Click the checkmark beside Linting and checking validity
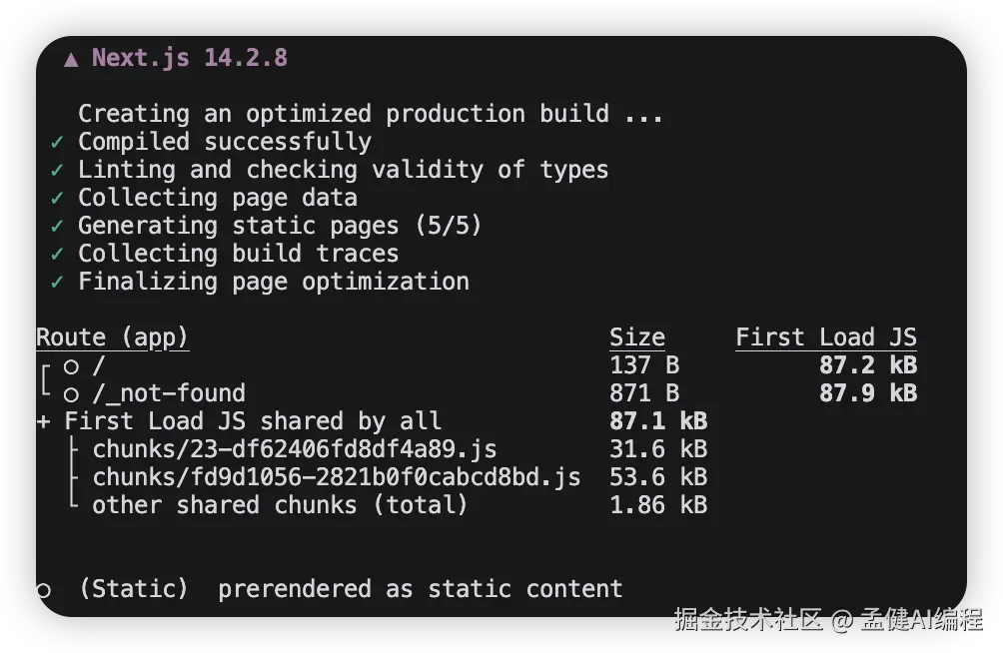Image resolution: width=1003 pixels, height=653 pixels. [x=57, y=171]
